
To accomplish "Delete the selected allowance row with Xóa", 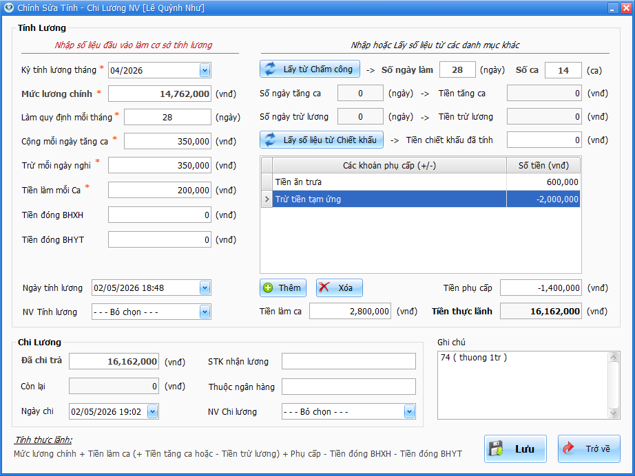I will [x=339, y=288].
